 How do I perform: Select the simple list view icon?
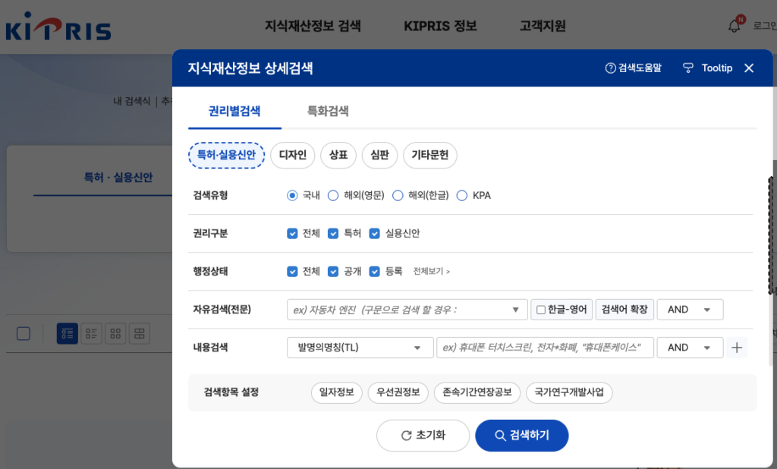[91, 334]
